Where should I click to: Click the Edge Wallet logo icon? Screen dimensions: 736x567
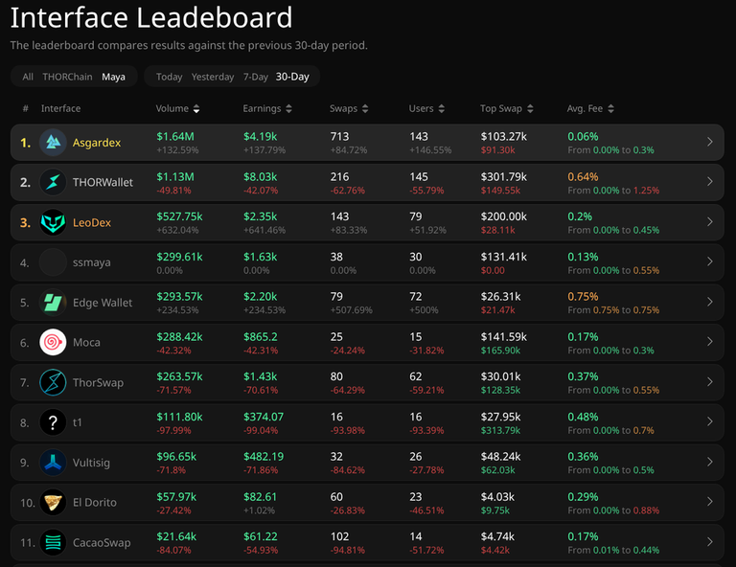coord(53,303)
